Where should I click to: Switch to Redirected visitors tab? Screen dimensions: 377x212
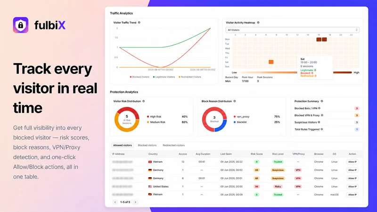(173, 145)
